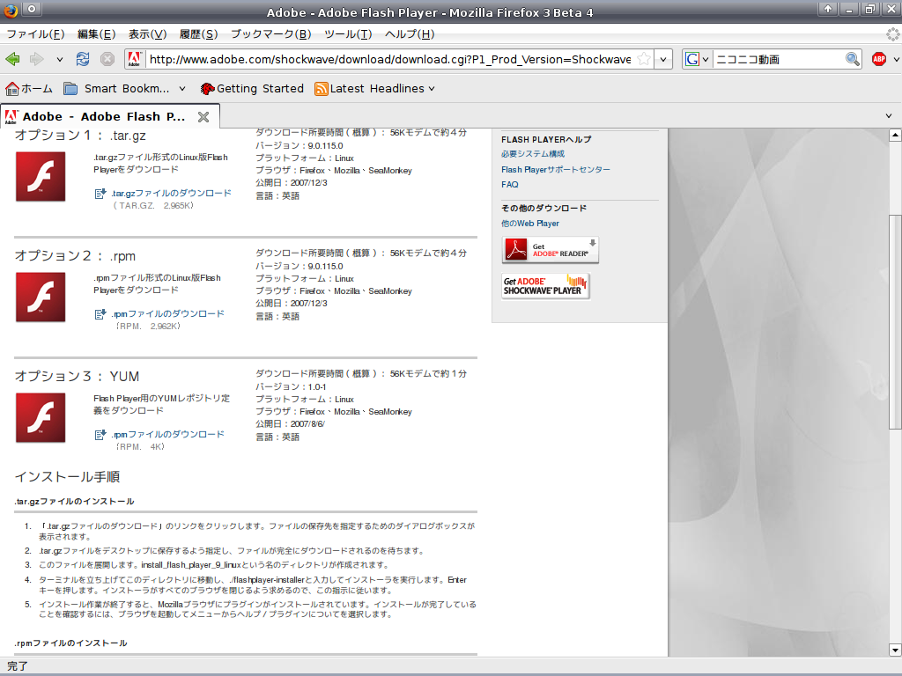Screen dimensions: 902x676
Task: Download via the .tar.gzファイルのダウンロード link
Action: point(172,194)
